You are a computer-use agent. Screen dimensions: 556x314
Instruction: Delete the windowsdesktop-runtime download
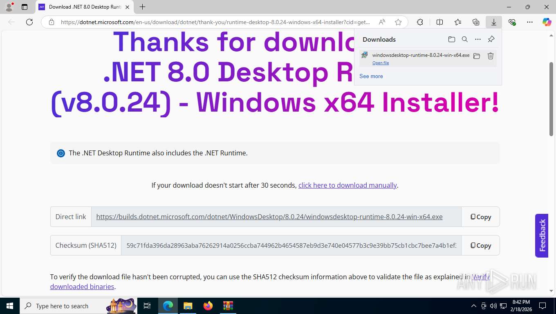tap(491, 56)
